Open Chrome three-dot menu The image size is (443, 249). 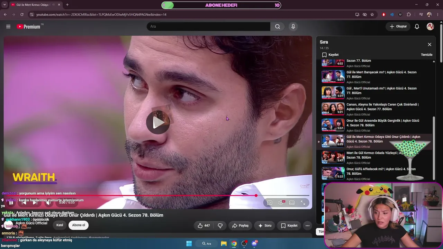pyautogui.click(x=438, y=15)
